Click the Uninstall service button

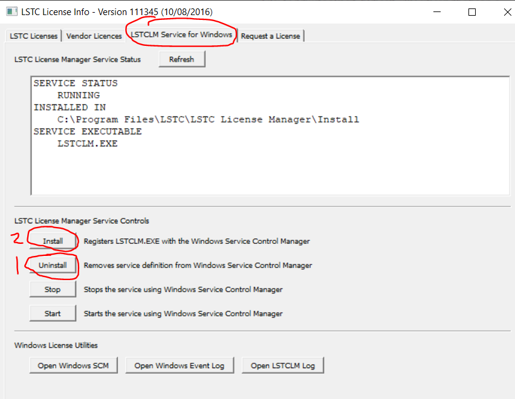53,265
